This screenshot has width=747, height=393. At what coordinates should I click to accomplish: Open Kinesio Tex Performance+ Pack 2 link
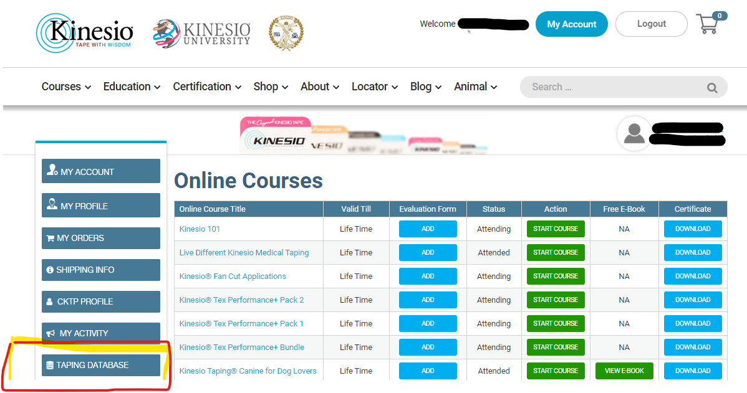click(x=241, y=300)
